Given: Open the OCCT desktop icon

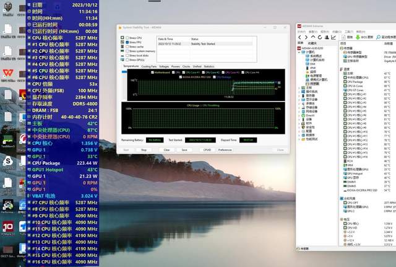Looking at the screenshot, I should coord(7,252).
